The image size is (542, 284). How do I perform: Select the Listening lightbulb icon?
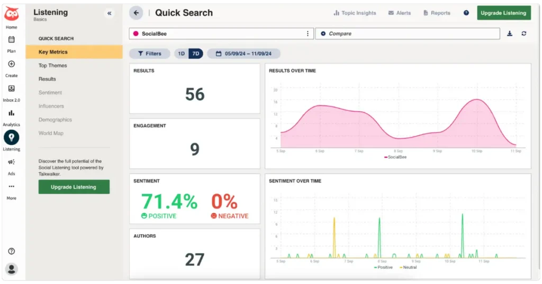point(12,138)
